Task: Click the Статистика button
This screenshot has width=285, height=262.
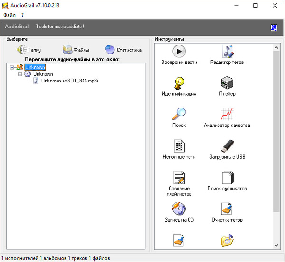Action: pyautogui.click(x=123, y=50)
